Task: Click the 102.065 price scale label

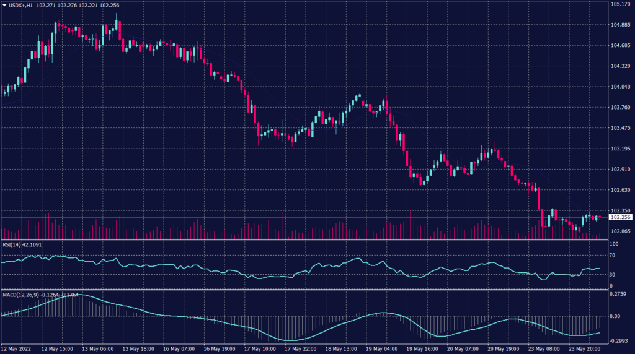Action: 621,231
